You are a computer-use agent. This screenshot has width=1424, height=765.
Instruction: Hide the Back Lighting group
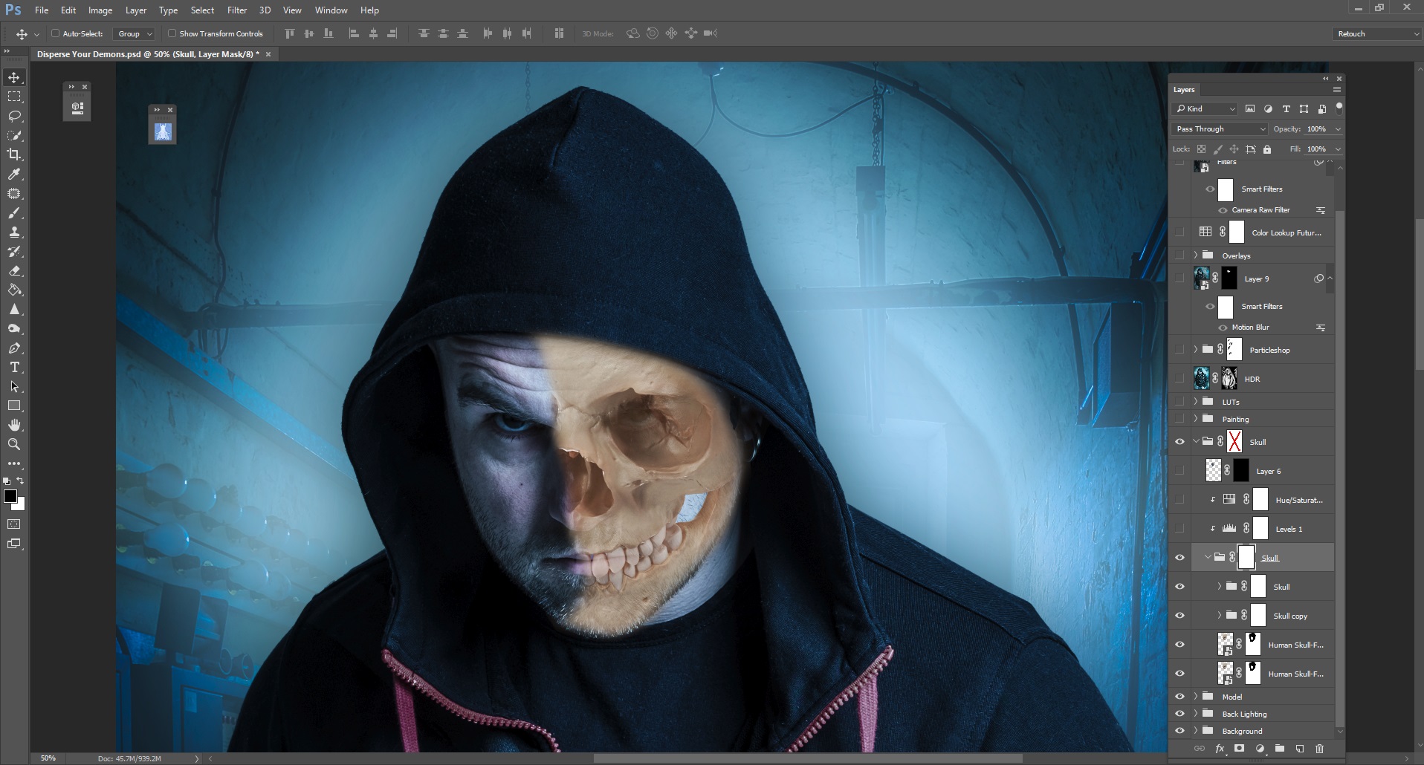pyautogui.click(x=1180, y=714)
